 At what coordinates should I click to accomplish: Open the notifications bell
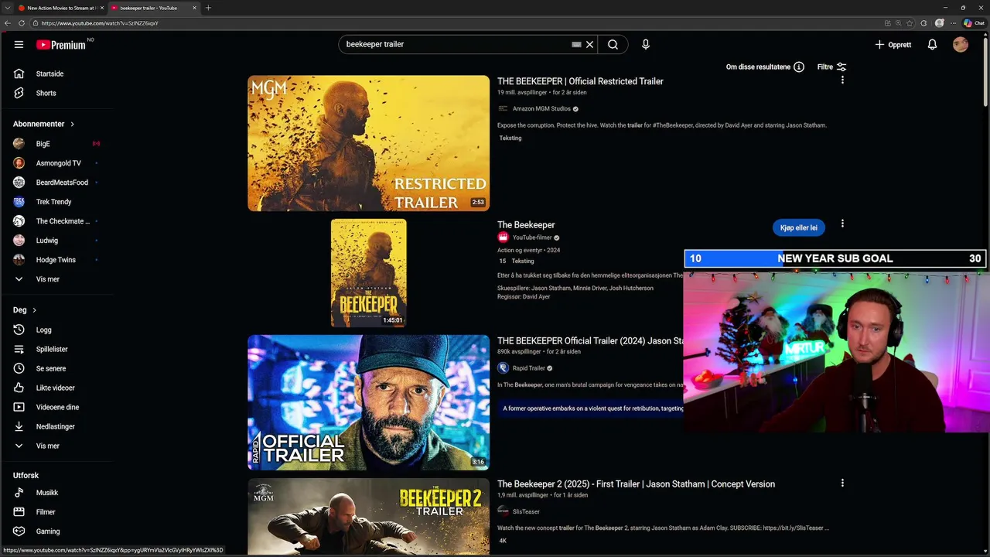click(932, 45)
